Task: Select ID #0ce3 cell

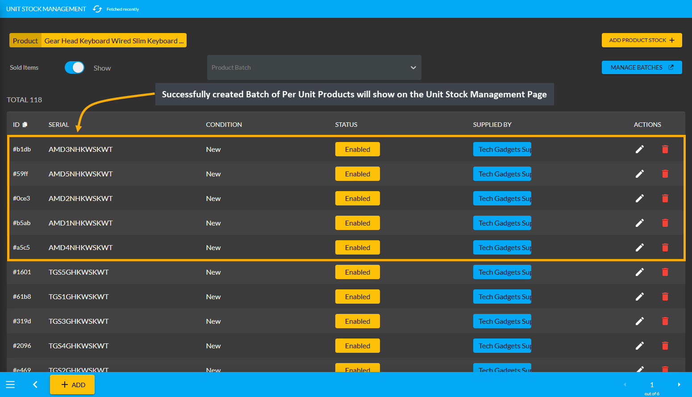Action: coord(21,198)
